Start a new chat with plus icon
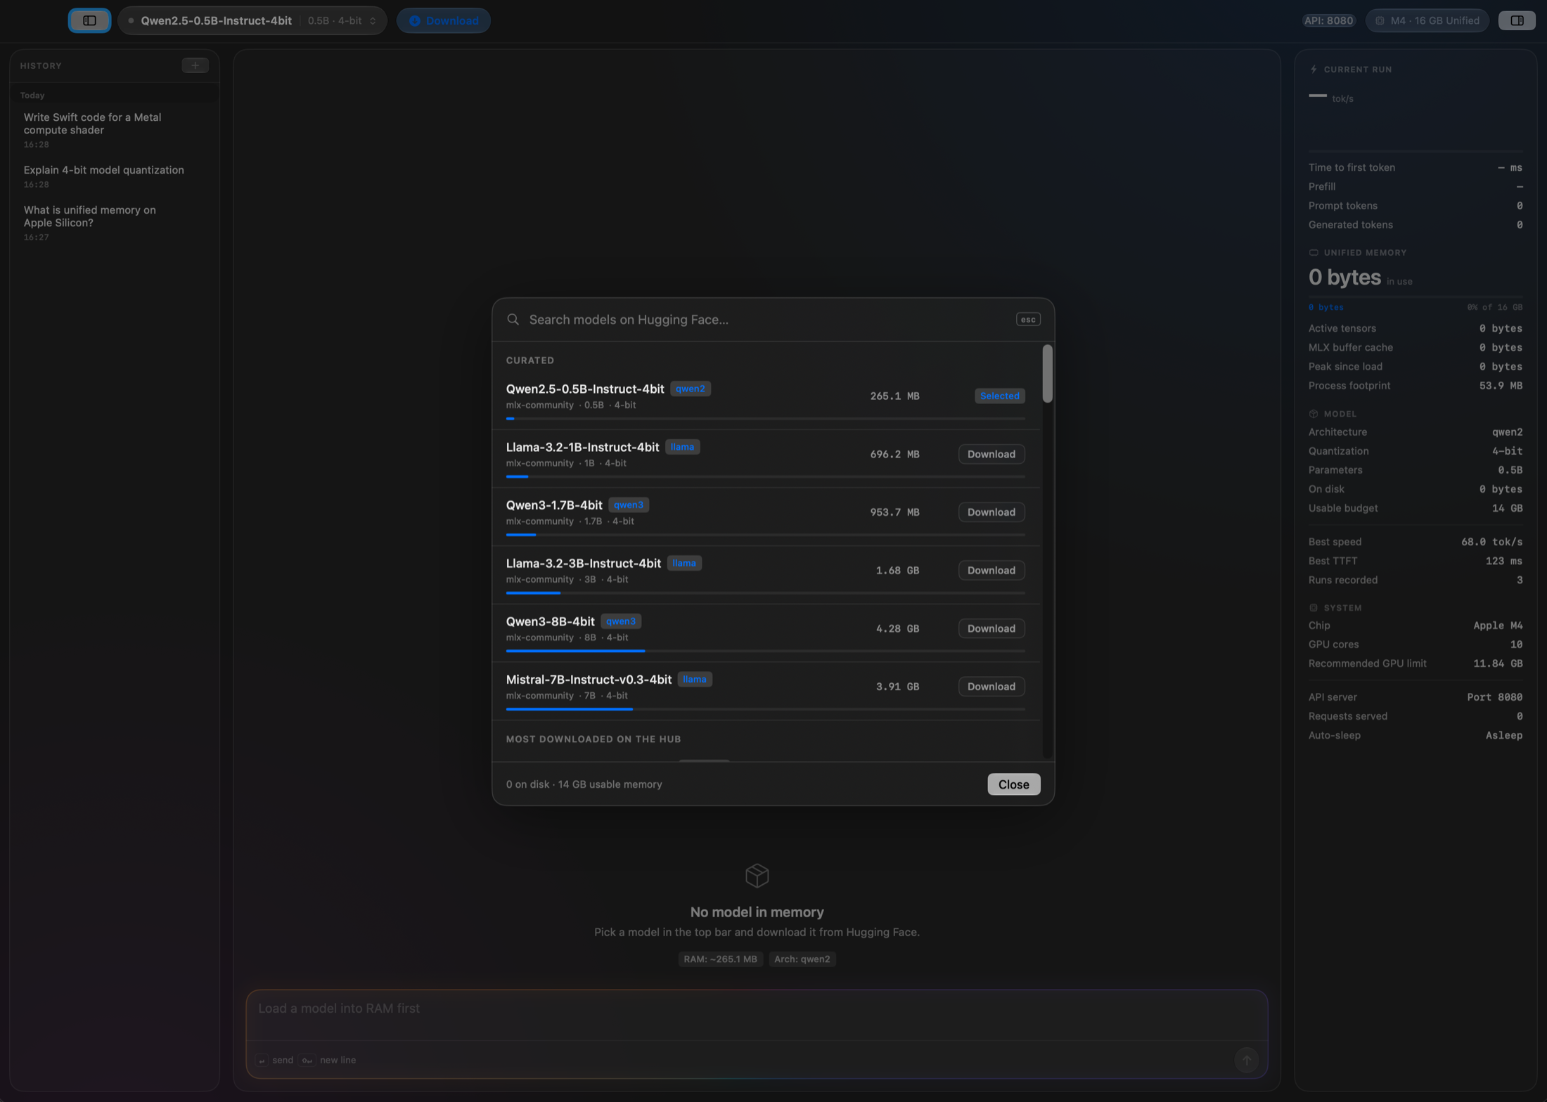 195,65
